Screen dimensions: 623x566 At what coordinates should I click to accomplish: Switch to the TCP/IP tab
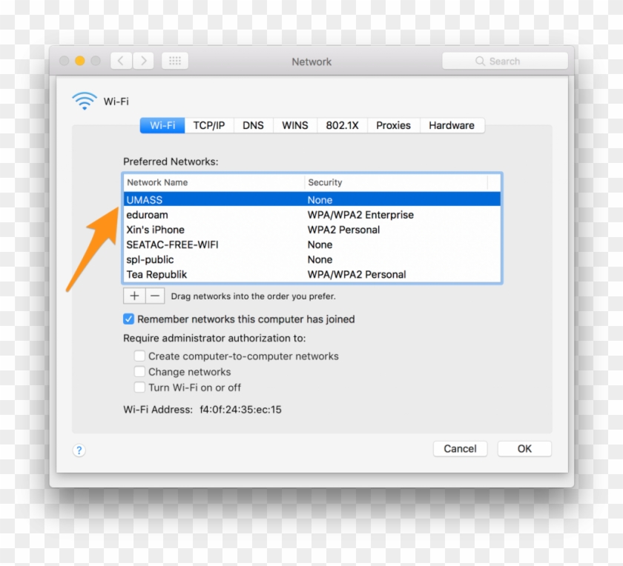click(x=208, y=125)
